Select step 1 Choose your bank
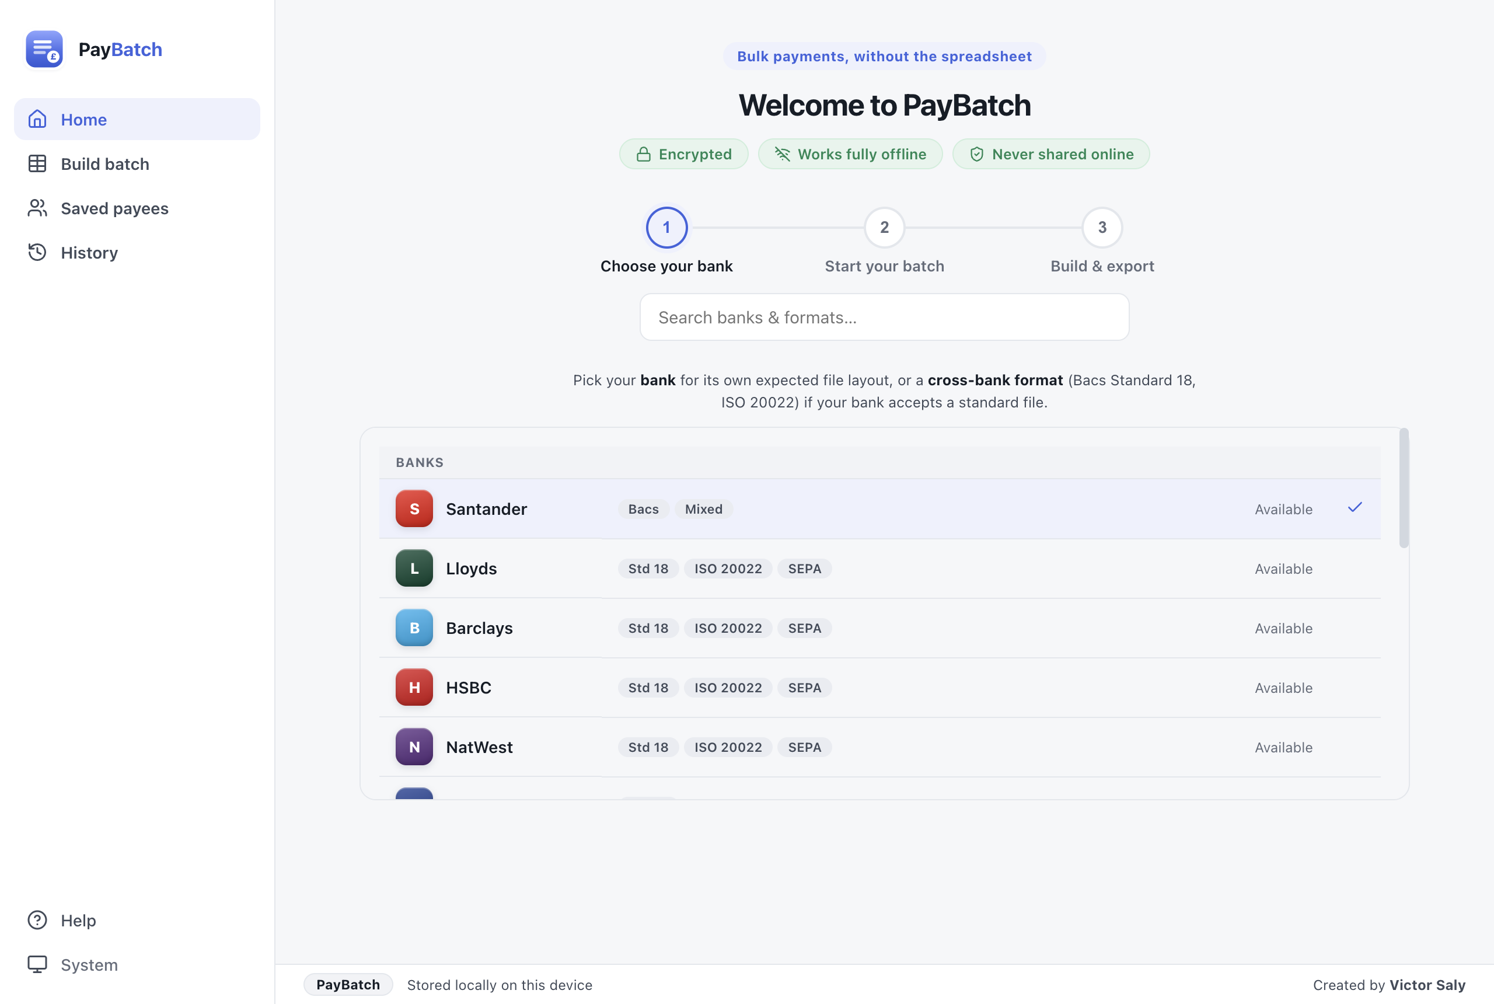1494x1004 pixels. click(666, 227)
